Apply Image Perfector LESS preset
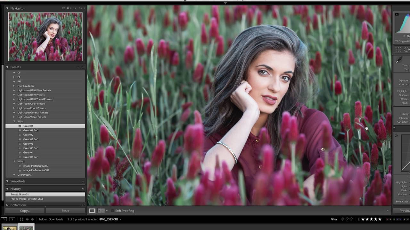Image resolution: width=410 pixels, height=230 pixels. click(45, 166)
